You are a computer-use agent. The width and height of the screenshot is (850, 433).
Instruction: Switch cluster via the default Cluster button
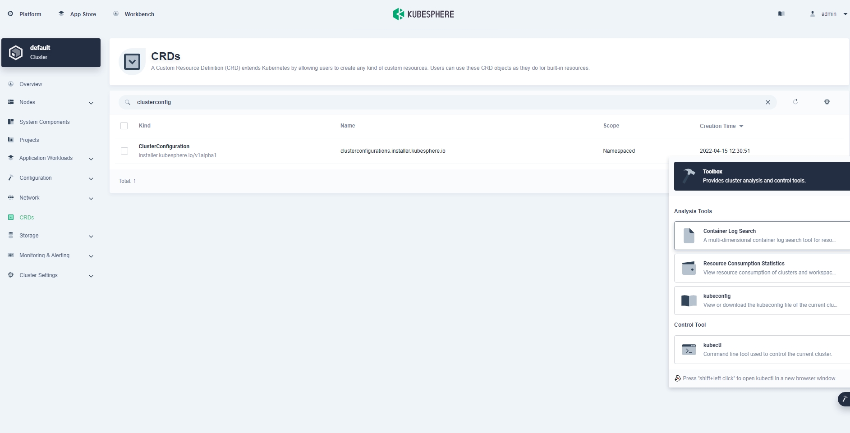tap(51, 53)
